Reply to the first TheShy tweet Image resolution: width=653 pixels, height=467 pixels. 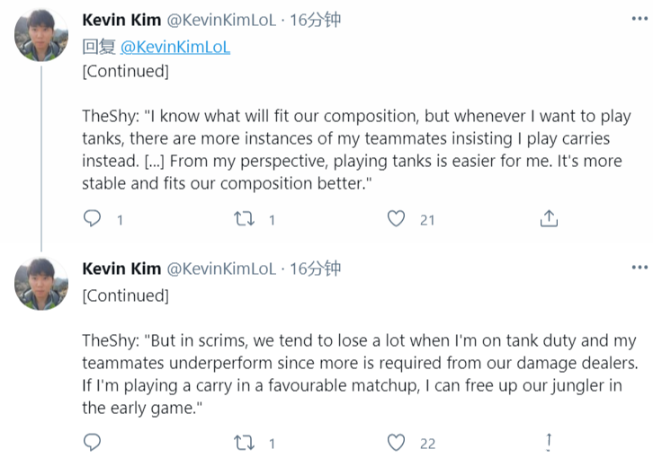(x=92, y=218)
